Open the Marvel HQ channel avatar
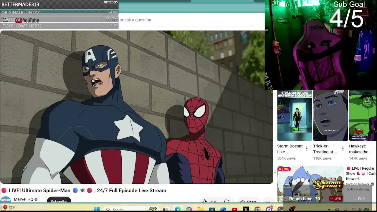Viewport: 377px width, 212px height. pos(6,200)
